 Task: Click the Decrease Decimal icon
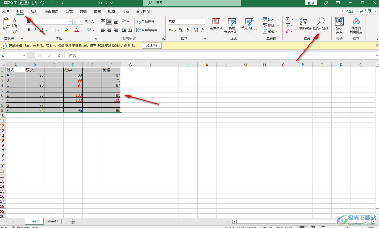202,30
